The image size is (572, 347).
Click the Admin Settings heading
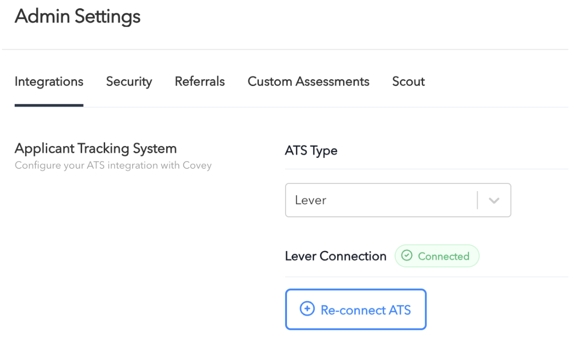(77, 17)
